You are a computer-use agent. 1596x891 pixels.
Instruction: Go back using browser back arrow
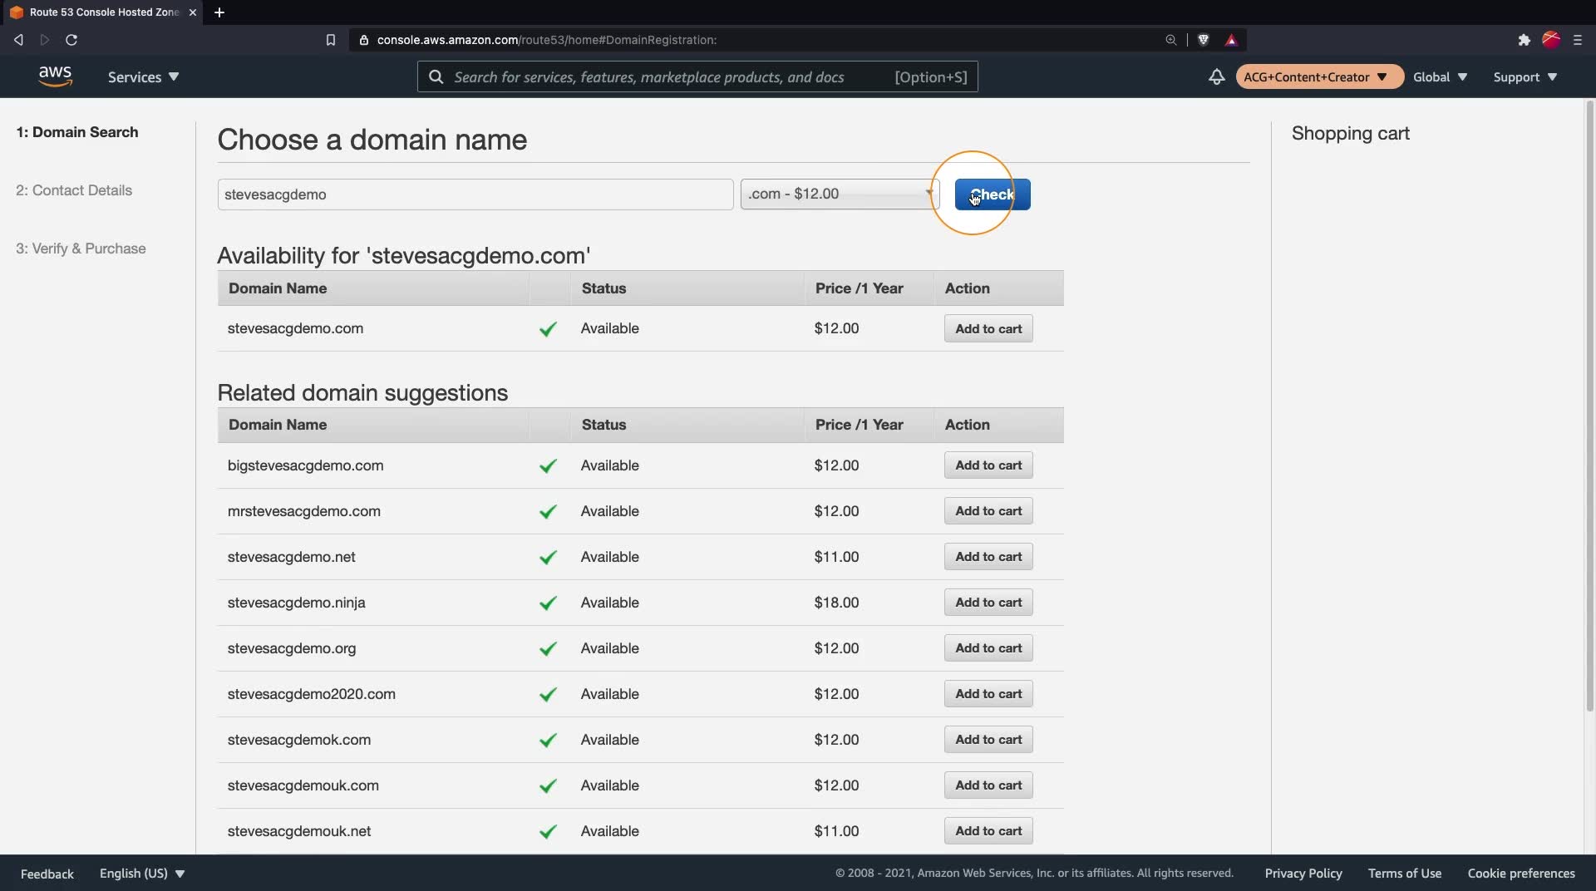18,40
